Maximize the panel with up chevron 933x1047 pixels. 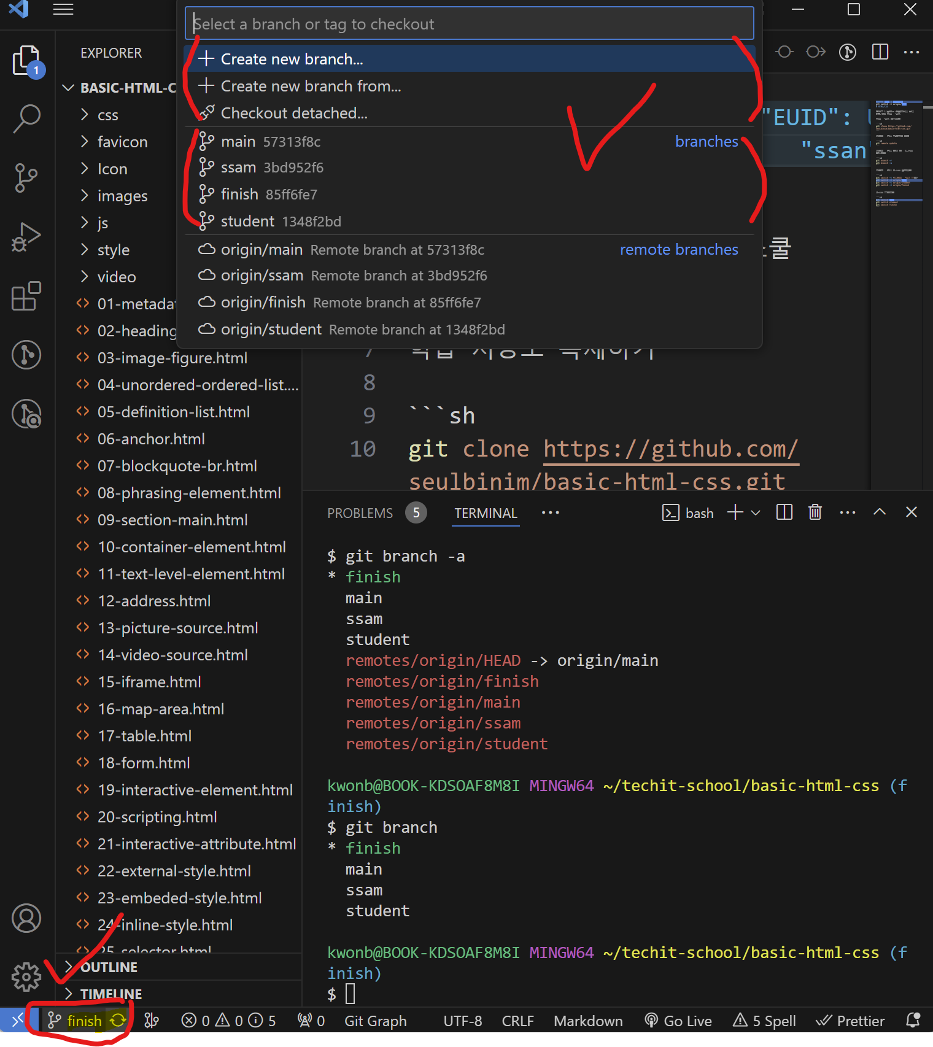tap(880, 512)
